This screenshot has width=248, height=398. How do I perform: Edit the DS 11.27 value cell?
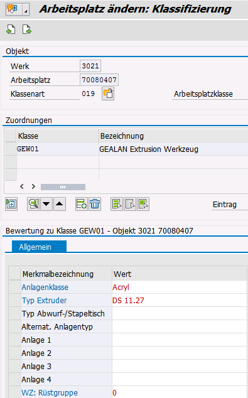[x=180, y=301]
